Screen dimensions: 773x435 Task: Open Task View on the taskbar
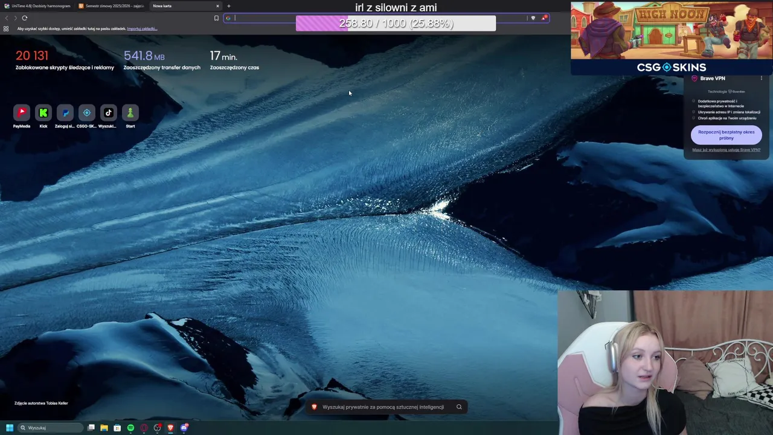coord(91,428)
